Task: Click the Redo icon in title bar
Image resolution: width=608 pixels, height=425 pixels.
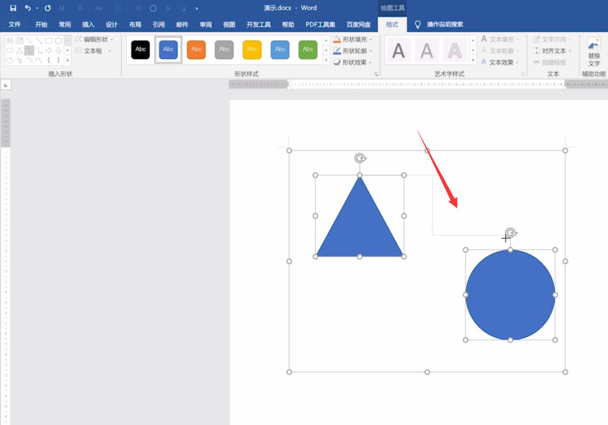Action: (x=47, y=8)
